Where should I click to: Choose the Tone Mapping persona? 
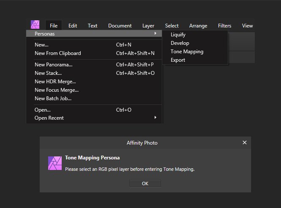195,52
